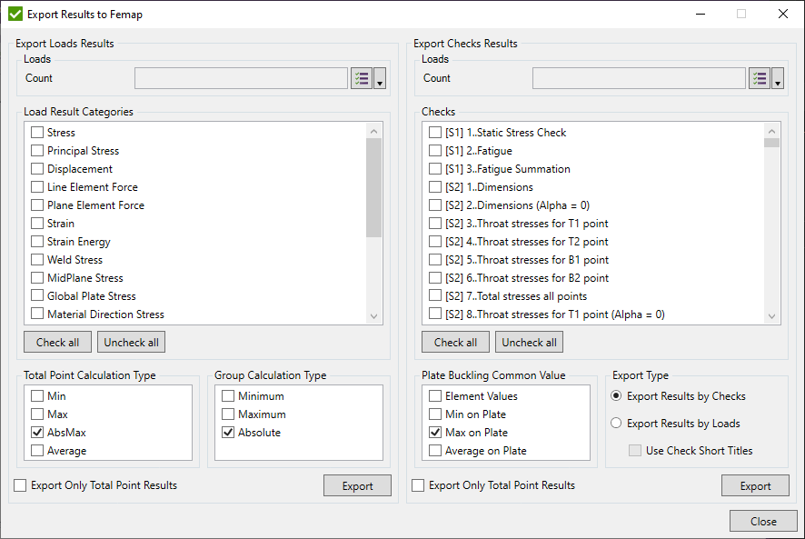
Task: Open dropdown arrow beside Export Checks Count field
Action: point(778,79)
